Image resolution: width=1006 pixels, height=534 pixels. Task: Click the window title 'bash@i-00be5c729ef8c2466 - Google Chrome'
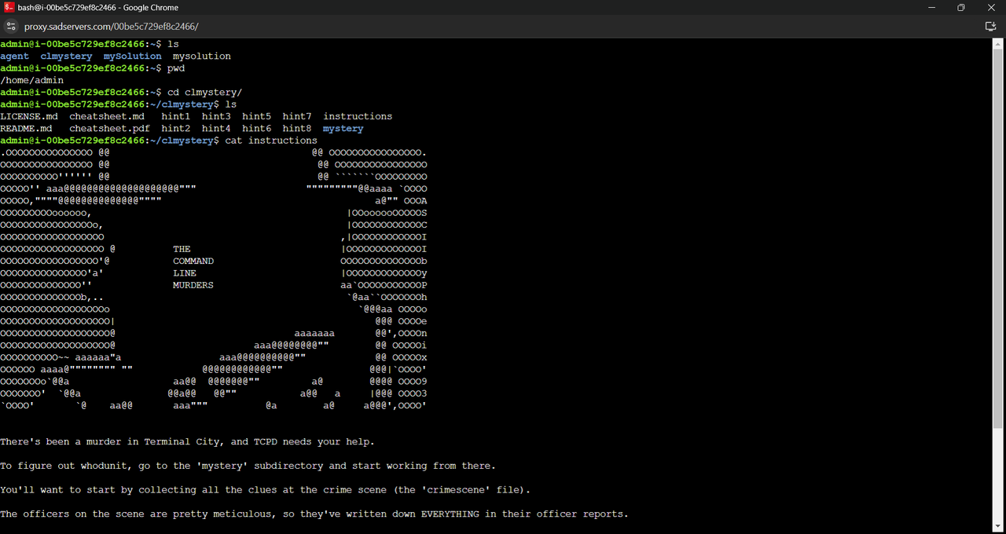click(98, 7)
